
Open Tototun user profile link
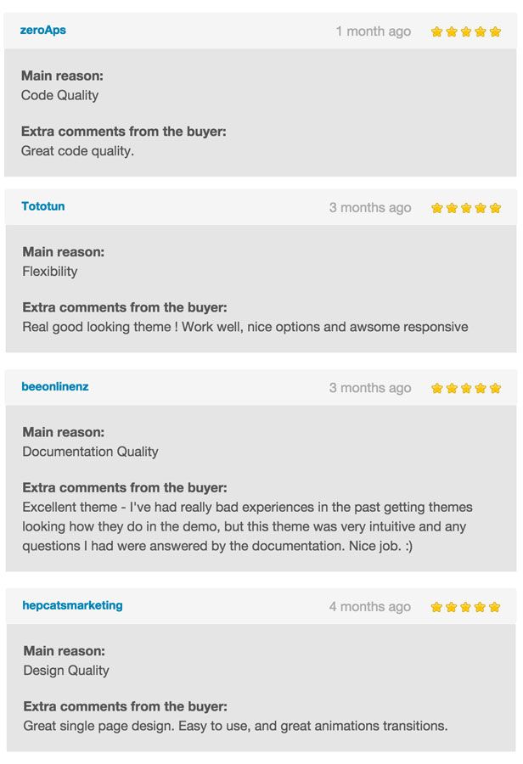43,206
